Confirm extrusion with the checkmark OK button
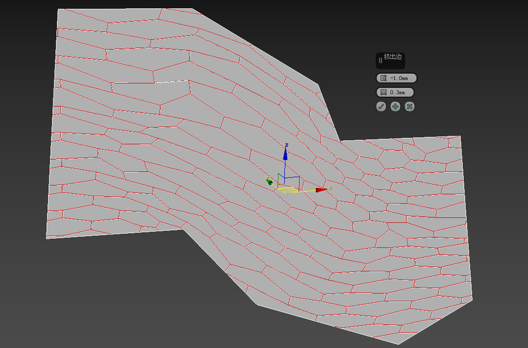The width and height of the screenshot is (528, 348). coord(381,107)
